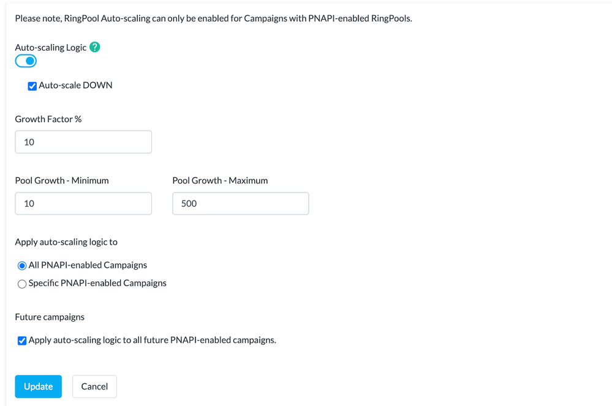Image resolution: width=612 pixels, height=406 pixels.
Task: Click the apply to all future campaigns label
Action: pos(152,340)
